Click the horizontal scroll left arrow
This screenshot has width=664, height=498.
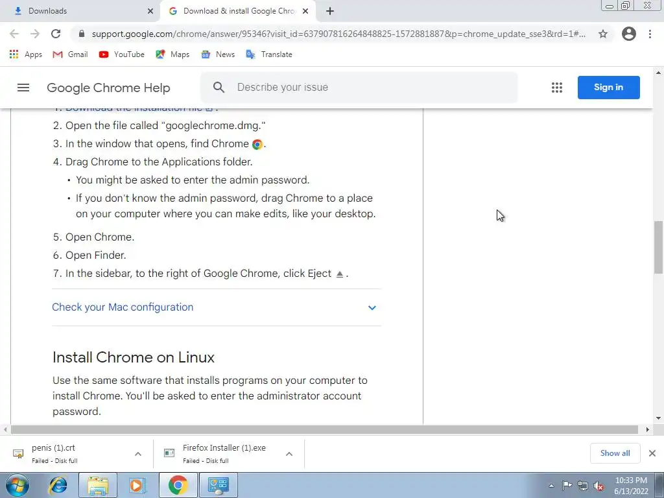[x=5, y=429]
